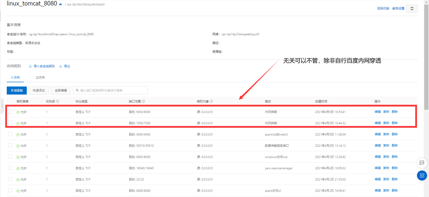Click 编辑 for port 6000/6000 rule
This screenshot has width=429, height=197.
[378, 112]
